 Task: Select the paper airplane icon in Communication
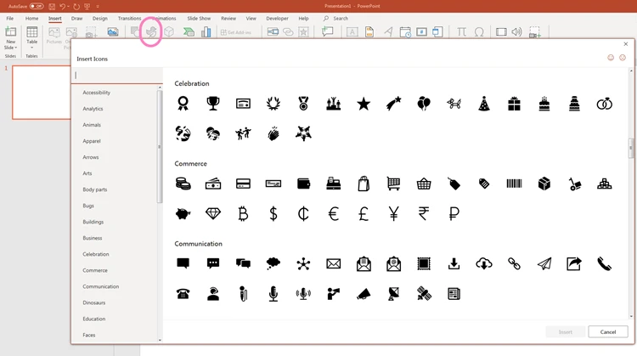(x=544, y=264)
